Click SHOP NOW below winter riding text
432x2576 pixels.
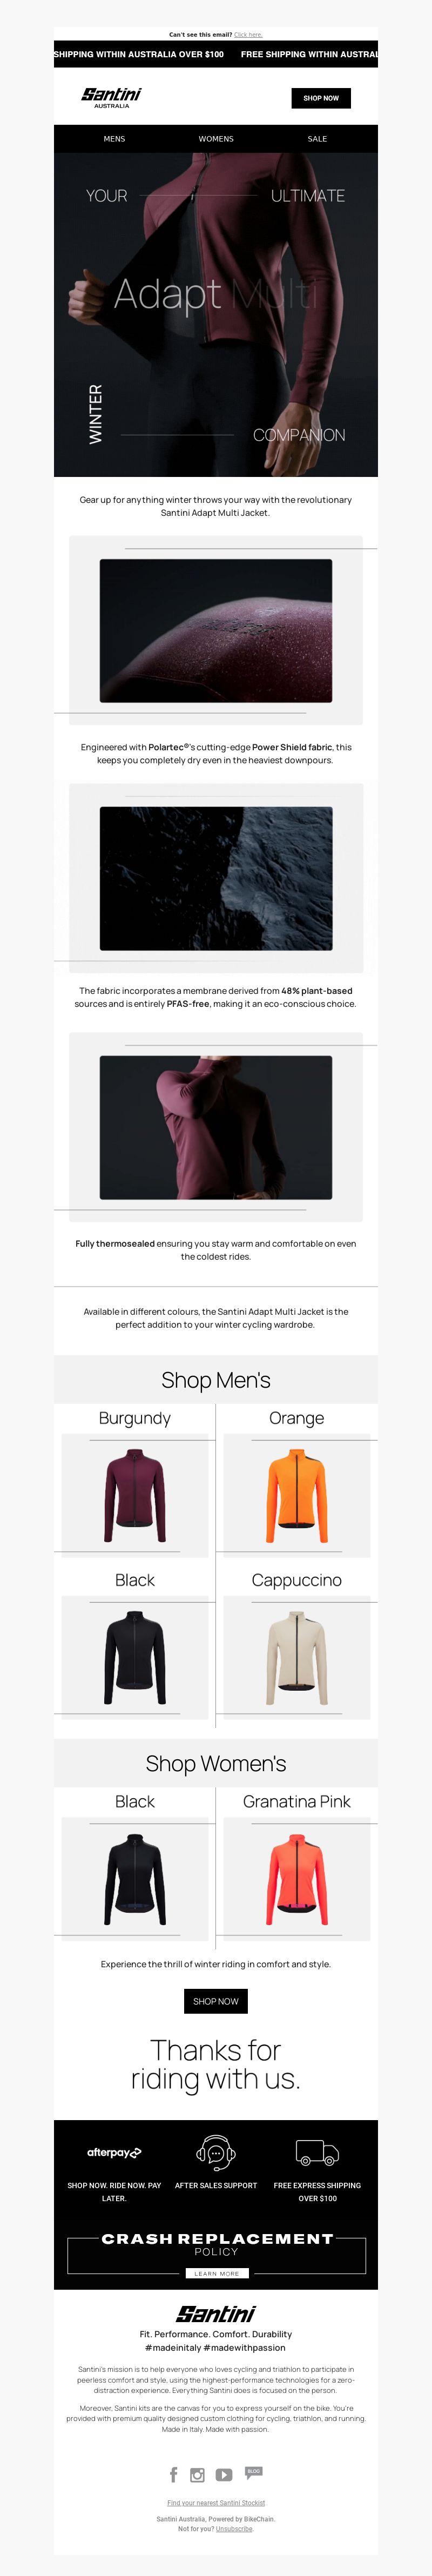pyautogui.click(x=216, y=2001)
